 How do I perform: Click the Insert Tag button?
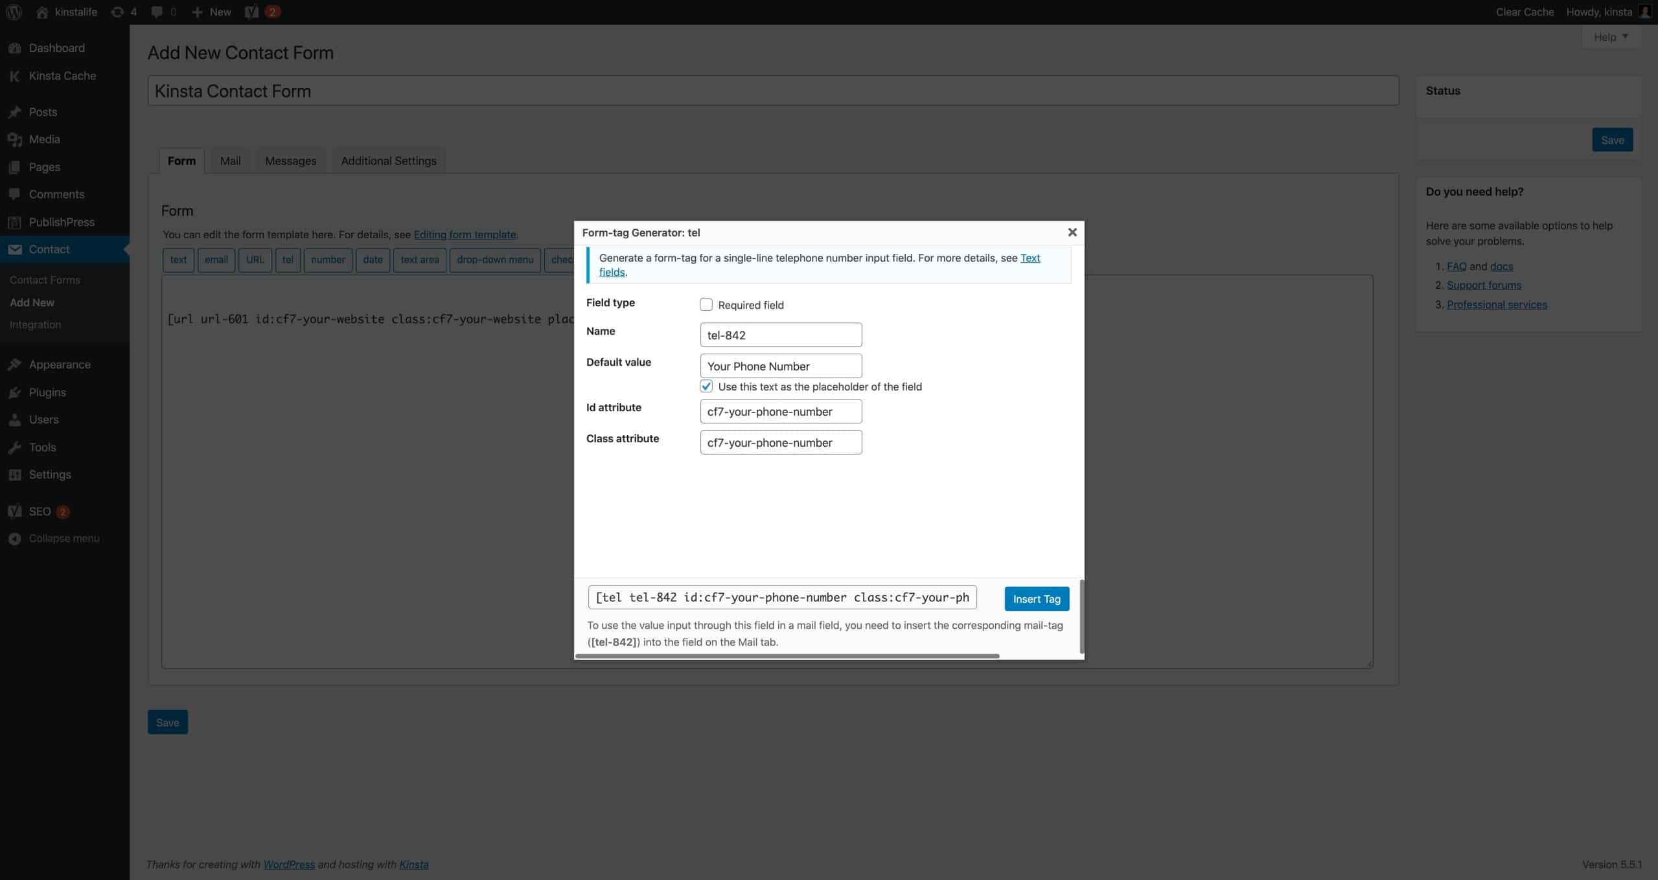pos(1035,598)
